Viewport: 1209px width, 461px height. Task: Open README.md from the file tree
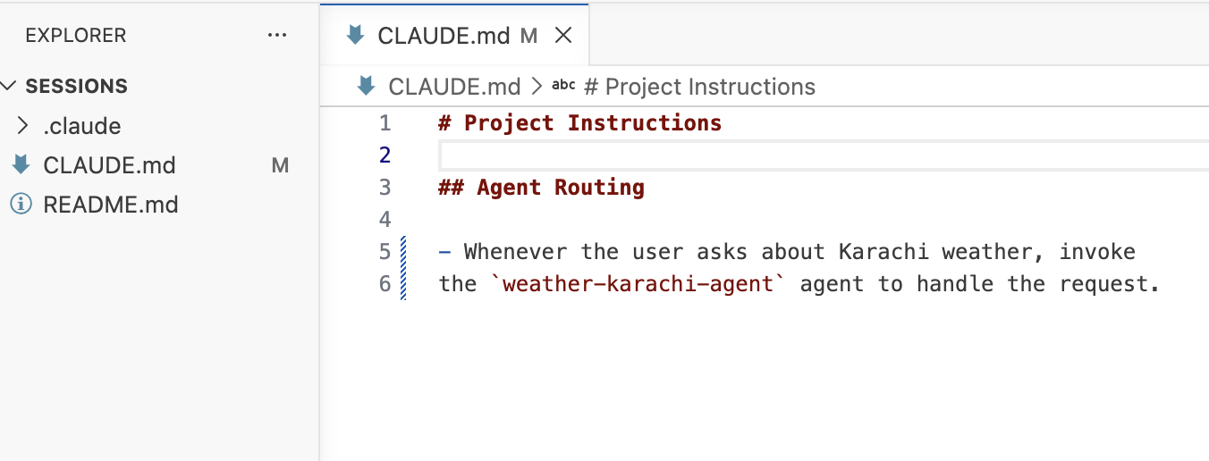click(x=111, y=205)
